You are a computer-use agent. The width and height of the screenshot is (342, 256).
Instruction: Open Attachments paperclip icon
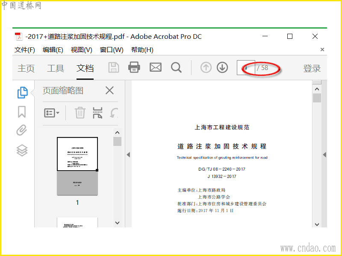tap(22, 130)
